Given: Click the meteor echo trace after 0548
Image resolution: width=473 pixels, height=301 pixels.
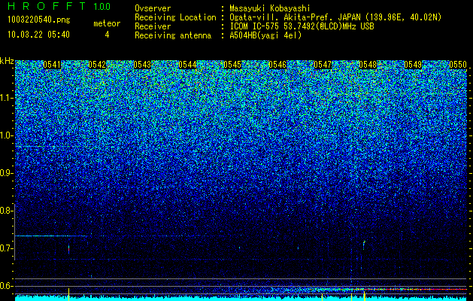Looking at the screenshot, I should [364, 245].
